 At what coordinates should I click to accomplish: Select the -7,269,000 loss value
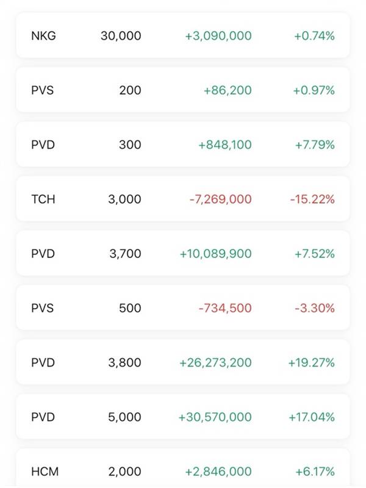220,199
